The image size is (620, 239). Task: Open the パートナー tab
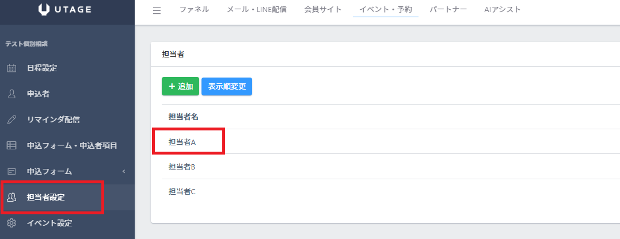click(x=449, y=10)
